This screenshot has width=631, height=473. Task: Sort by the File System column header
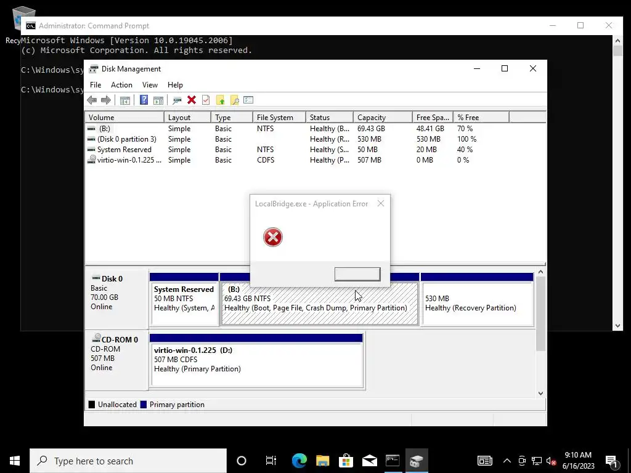[x=280, y=118]
